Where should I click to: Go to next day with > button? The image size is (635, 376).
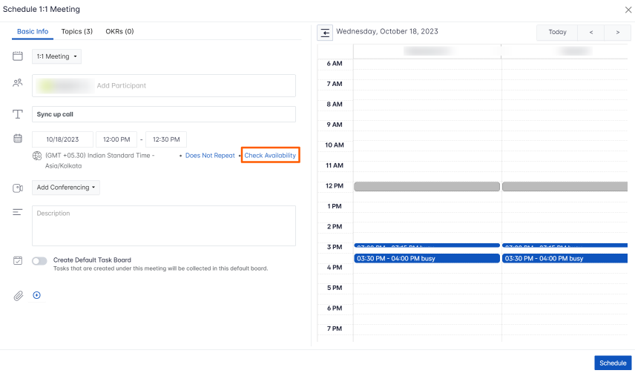(618, 32)
